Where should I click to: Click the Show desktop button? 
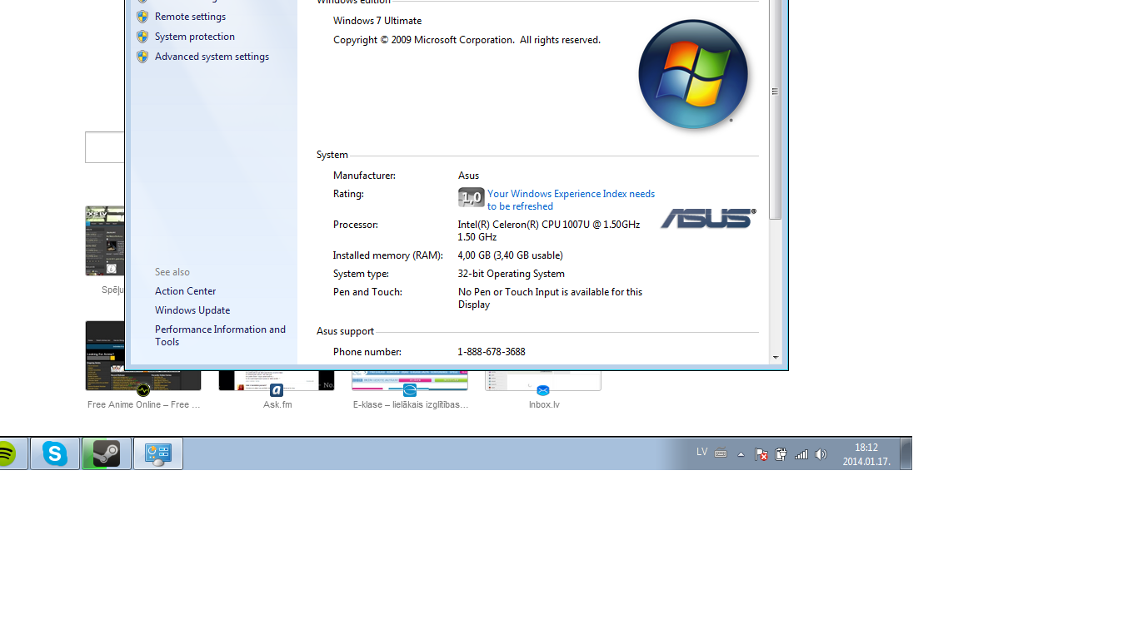pos(906,453)
